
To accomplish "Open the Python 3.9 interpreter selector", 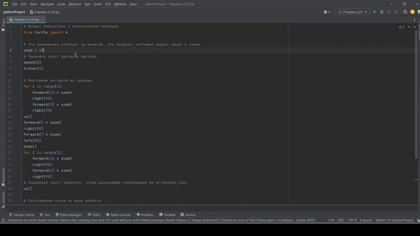I will pyautogui.click(x=394, y=220).
